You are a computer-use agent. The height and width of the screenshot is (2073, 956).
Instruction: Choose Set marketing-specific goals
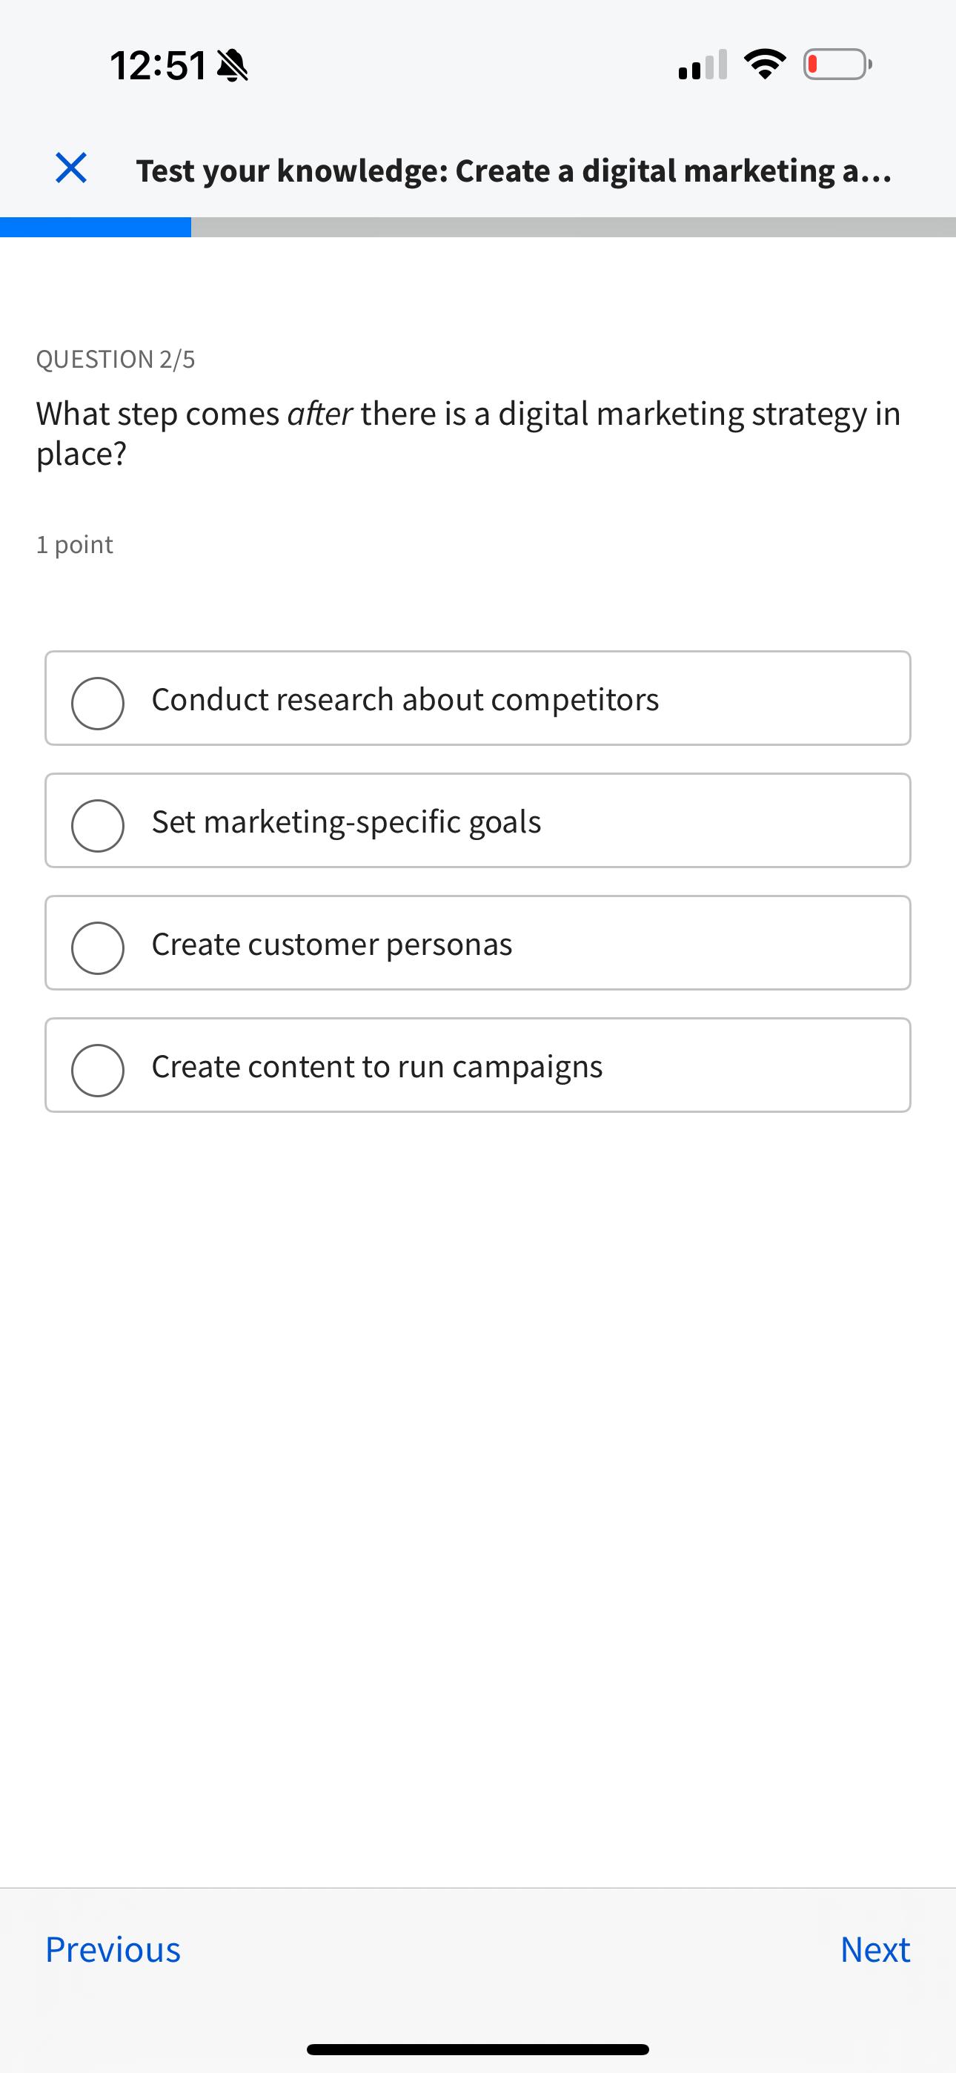[x=97, y=824]
